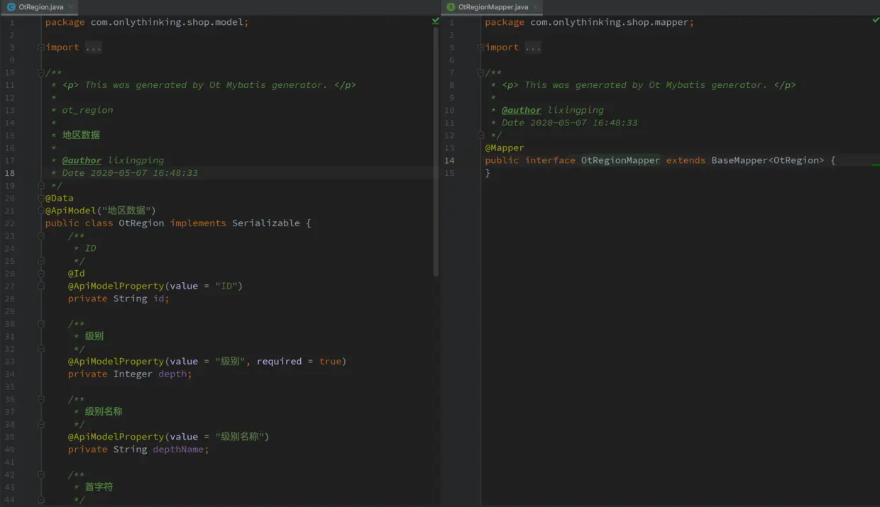Click 'Serializable' in the class declaration
The width and height of the screenshot is (880, 507).
(266, 223)
